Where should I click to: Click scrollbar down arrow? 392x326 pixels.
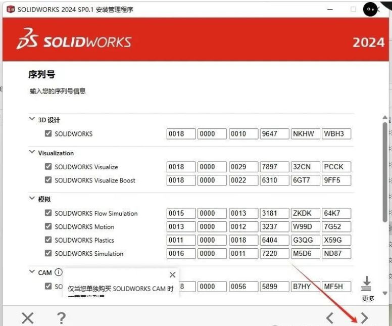[x=385, y=293]
